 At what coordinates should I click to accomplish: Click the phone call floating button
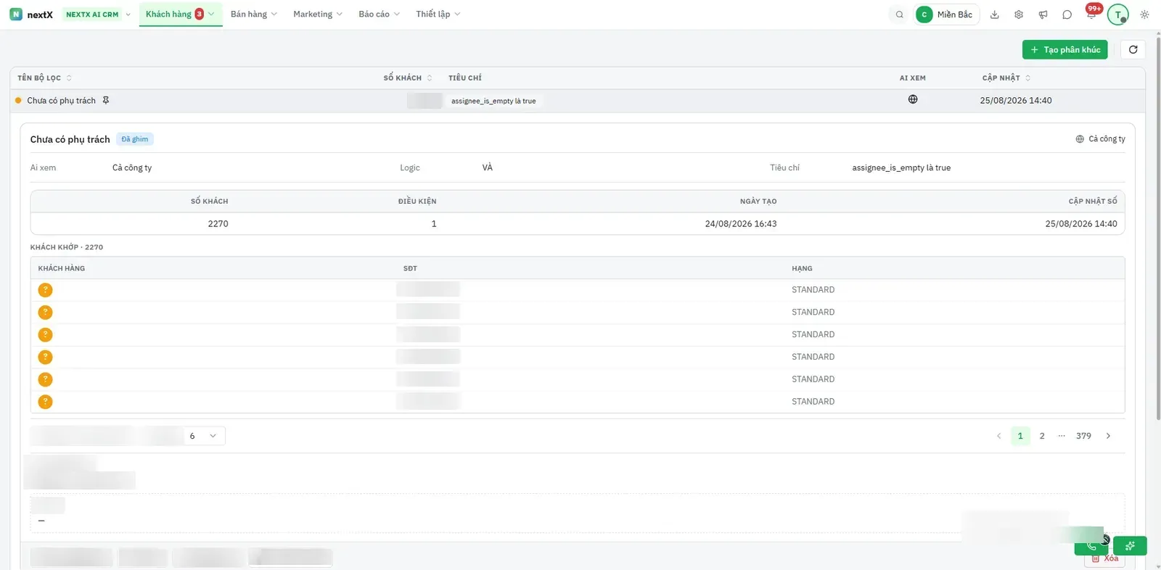coord(1091,545)
